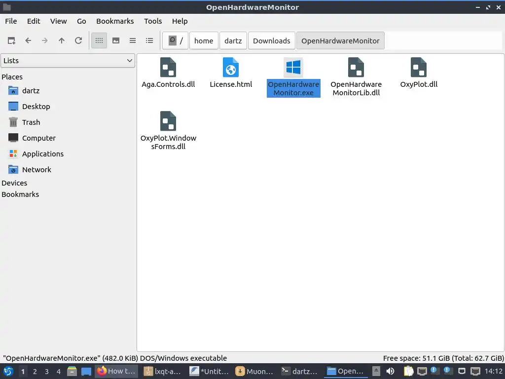Go forward using the toolbar arrow

[45, 40]
